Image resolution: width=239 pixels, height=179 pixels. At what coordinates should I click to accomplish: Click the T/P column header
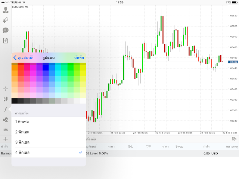(148, 147)
